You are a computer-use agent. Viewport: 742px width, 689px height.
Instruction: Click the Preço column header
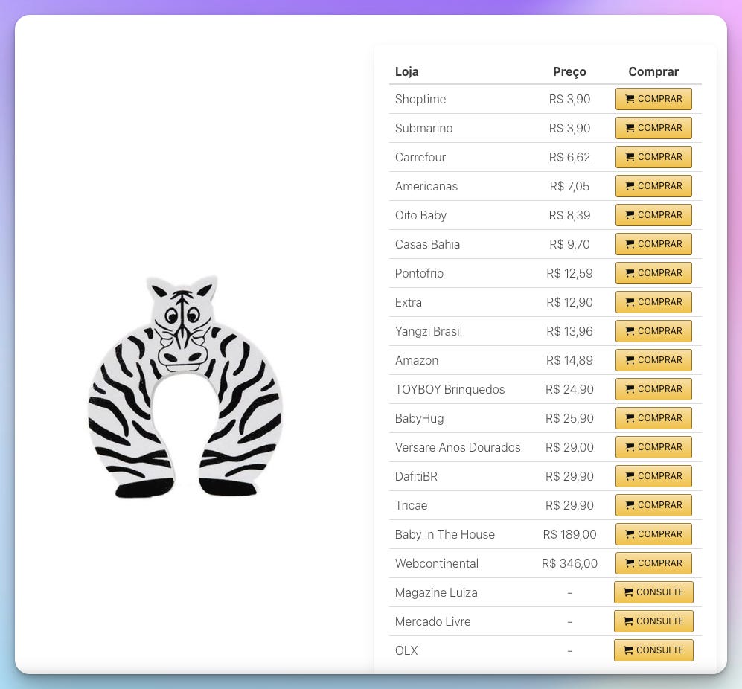pos(569,72)
